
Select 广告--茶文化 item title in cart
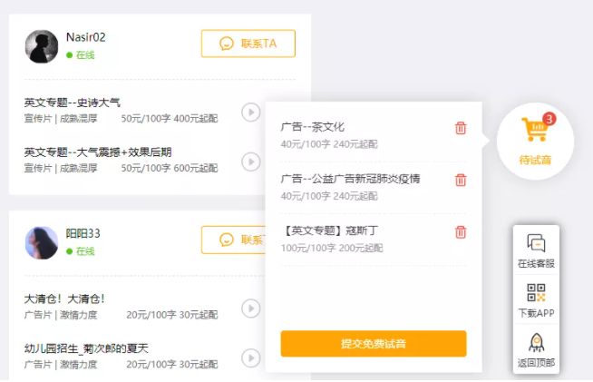[x=313, y=127]
